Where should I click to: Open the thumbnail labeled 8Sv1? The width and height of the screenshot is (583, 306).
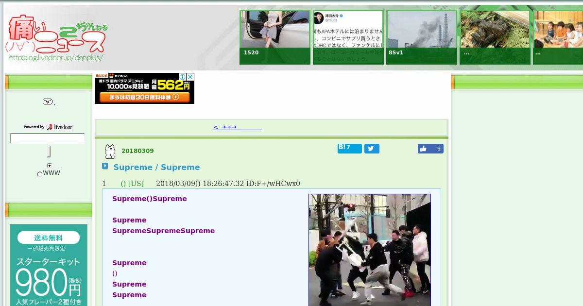[x=422, y=37]
